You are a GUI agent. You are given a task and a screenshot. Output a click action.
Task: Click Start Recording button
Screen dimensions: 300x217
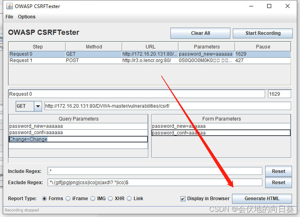(263, 33)
